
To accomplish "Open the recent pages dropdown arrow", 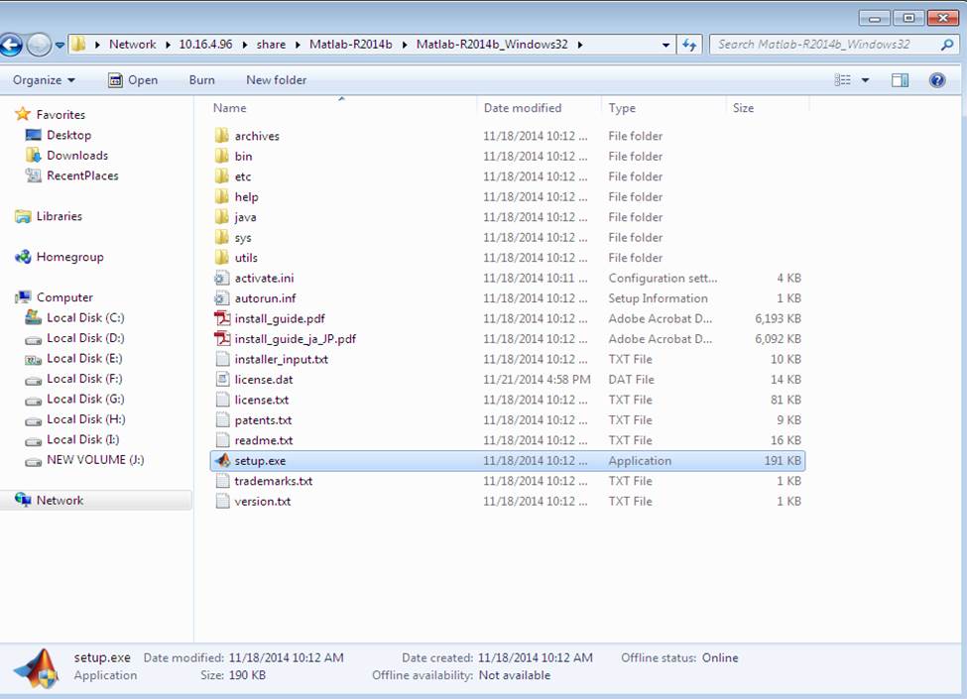I will pyautogui.click(x=60, y=45).
